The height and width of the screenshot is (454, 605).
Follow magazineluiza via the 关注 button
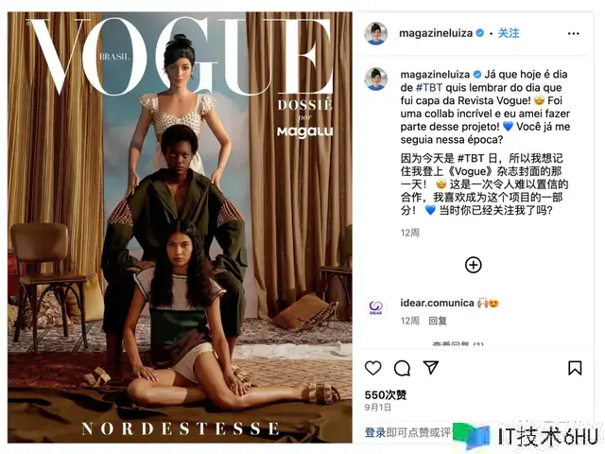[509, 33]
